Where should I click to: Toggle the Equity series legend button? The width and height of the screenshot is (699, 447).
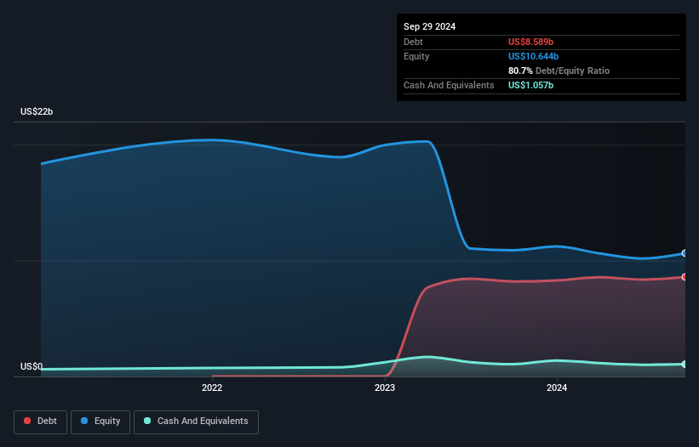click(x=100, y=422)
